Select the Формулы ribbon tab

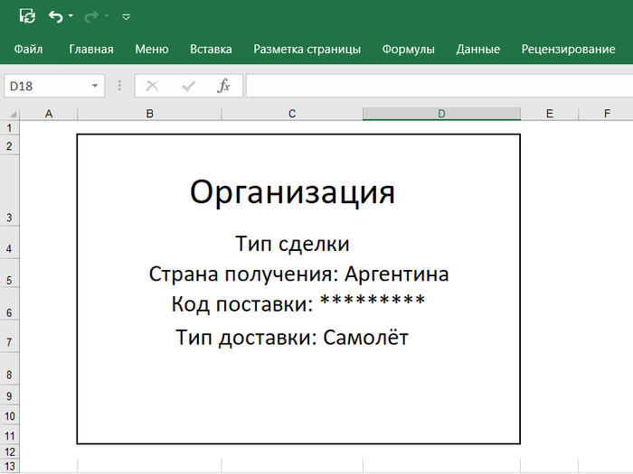point(408,50)
